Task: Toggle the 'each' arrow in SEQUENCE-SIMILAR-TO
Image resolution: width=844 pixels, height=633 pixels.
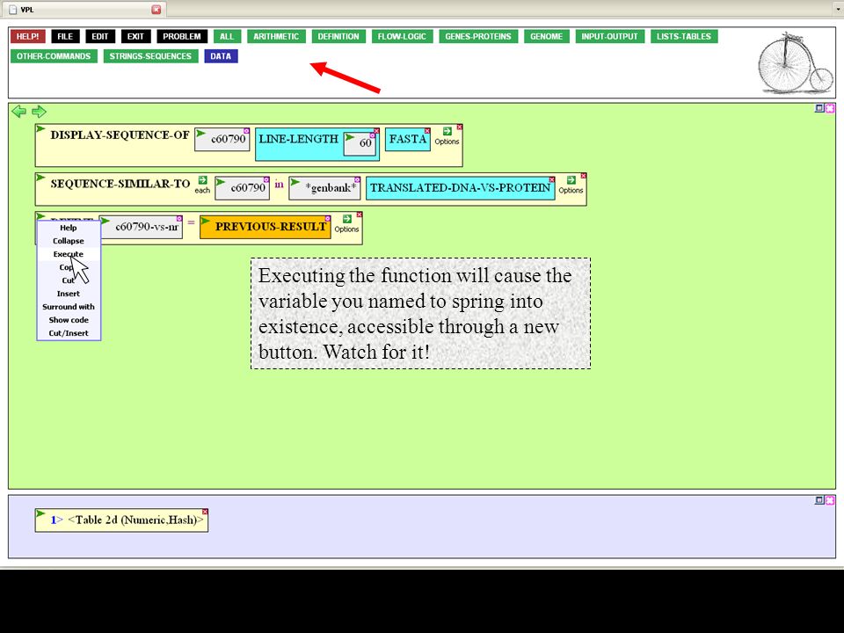Action: 202,179
